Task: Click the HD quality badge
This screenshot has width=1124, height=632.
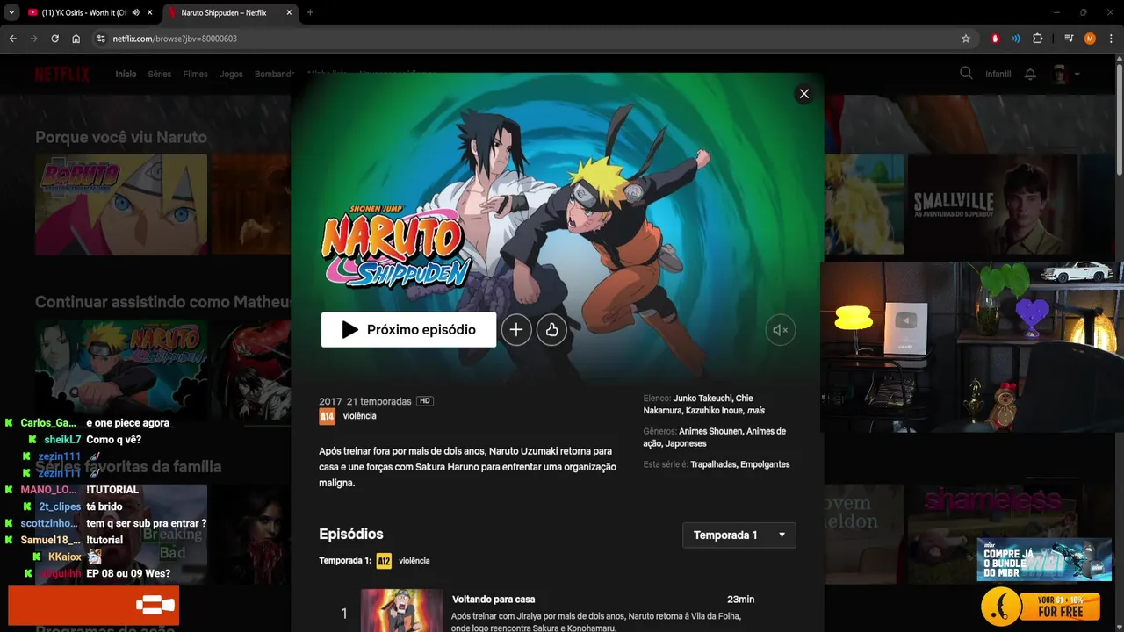Action: point(425,401)
